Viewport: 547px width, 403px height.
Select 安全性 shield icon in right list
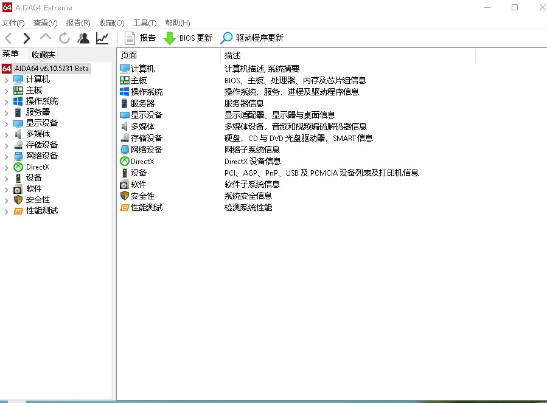click(x=125, y=196)
